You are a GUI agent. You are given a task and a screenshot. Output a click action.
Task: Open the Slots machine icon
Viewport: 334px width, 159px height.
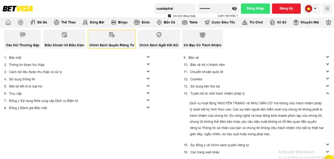click(x=137, y=22)
